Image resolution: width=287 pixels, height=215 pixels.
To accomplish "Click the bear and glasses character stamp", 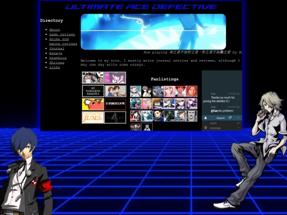I will [x=93, y=78].
